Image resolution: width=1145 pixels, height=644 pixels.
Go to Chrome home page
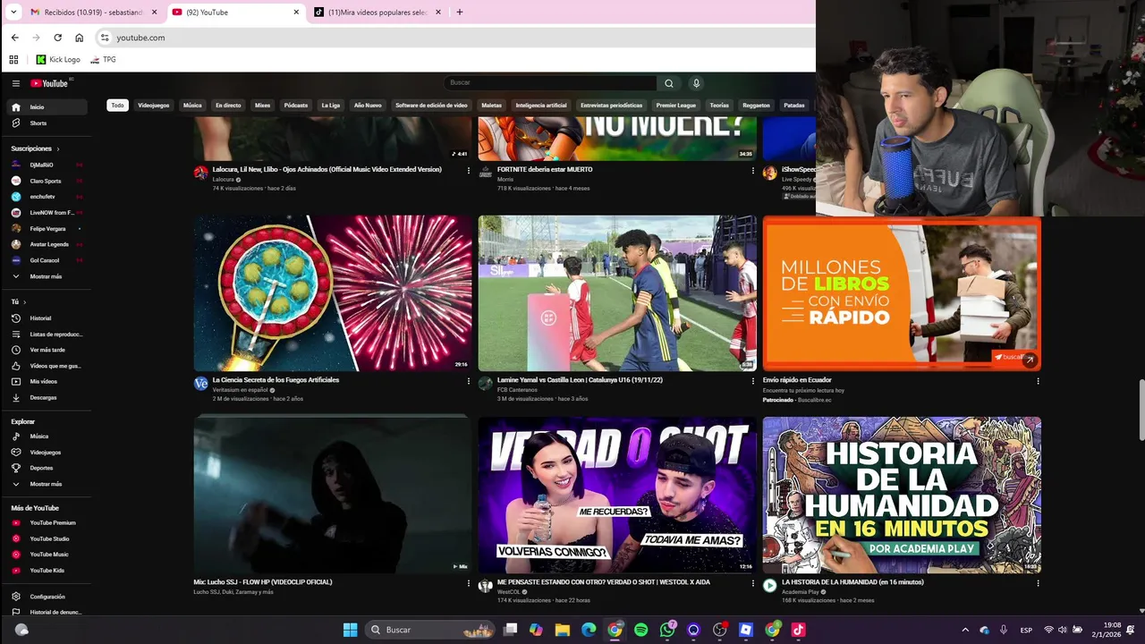point(79,38)
